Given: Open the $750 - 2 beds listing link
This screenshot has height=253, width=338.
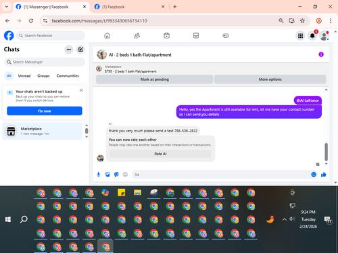Looking at the screenshot, I should [x=130, y=72].
